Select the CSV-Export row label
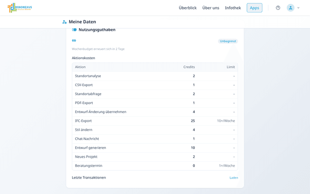The width and height of the screenshot is (310, 194). [x=84, y=85]
